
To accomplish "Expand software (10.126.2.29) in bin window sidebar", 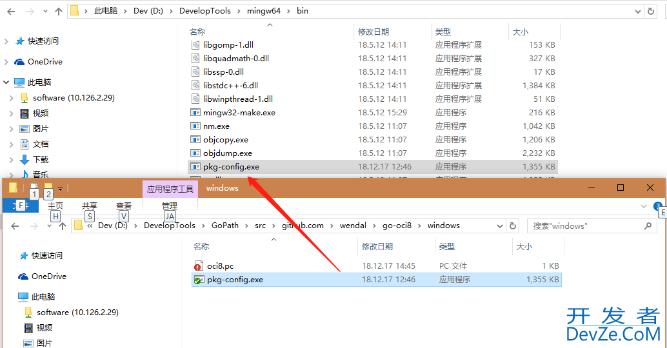I will tap(12, 98).
